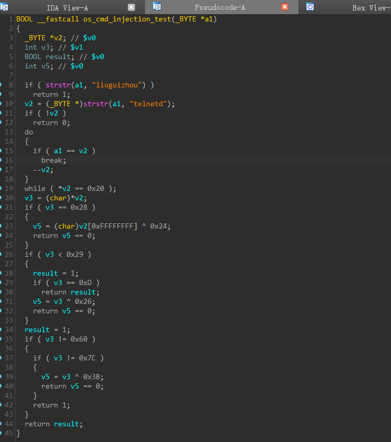Viewport: 391px width, 442px height.
Task: Click the 0xFFFFFFFF array index
Action: point(113,226)
